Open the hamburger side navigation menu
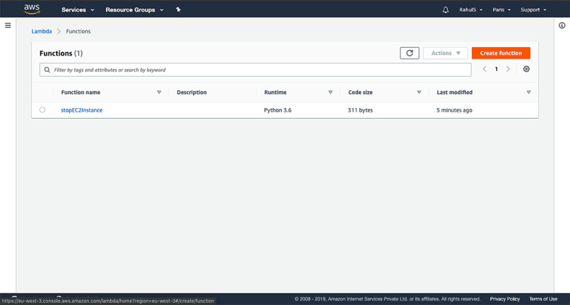 click(8, 25)
